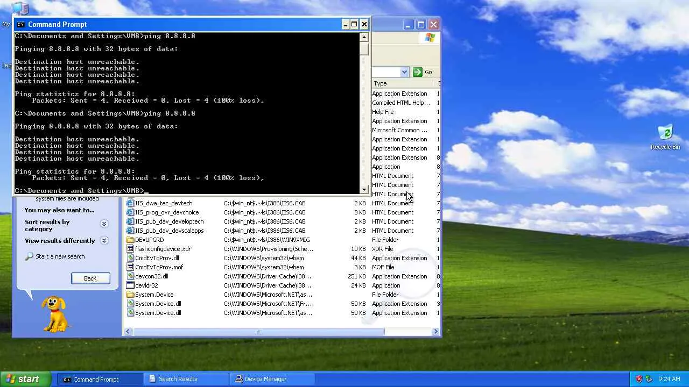This screenshot has width=689, height=387.
Task: Select the DEVUPGRD folder icon
Action: tap(130, 240)
